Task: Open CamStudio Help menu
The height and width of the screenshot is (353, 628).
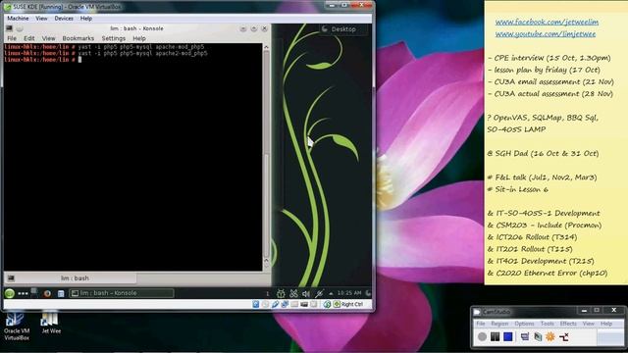Action: click(606, 324)
